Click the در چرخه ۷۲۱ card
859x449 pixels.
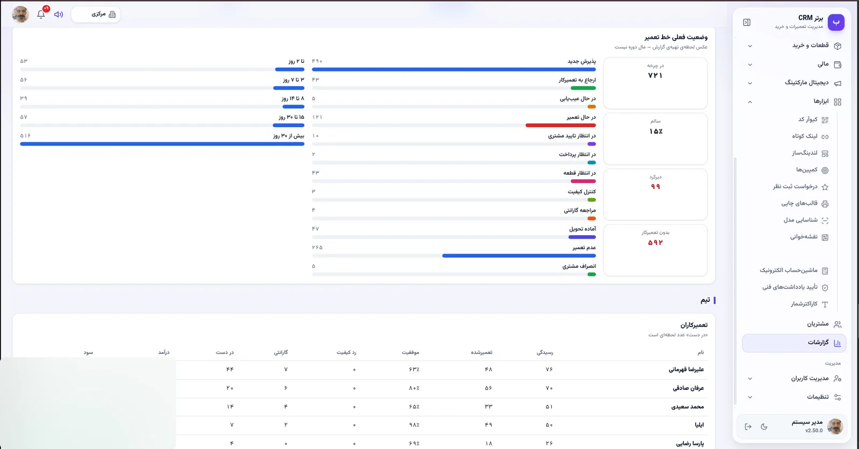click(656, 83)
